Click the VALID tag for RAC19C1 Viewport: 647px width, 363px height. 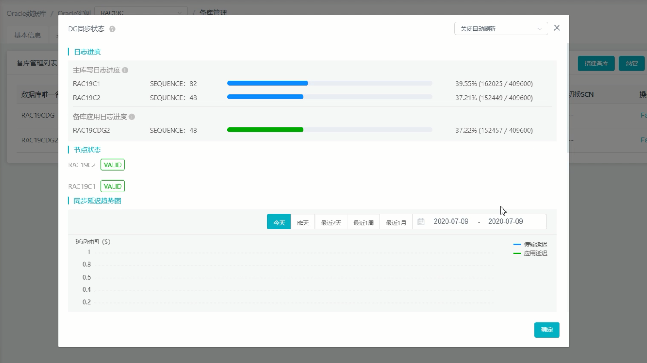[x=113, y=186]
